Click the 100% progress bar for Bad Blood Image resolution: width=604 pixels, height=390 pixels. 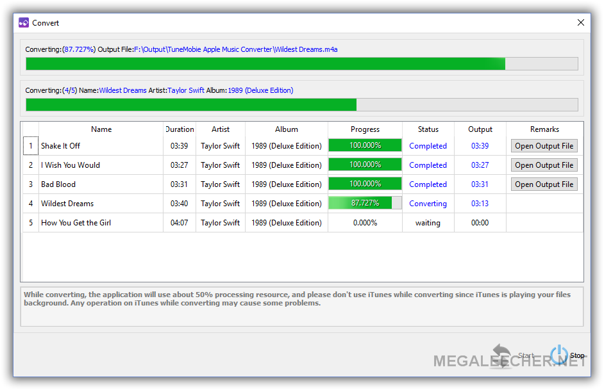click(x=365, y=184)
